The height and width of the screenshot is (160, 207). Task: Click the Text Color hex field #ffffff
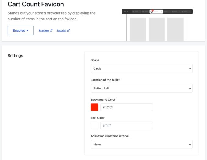click(x=127, y=125)
